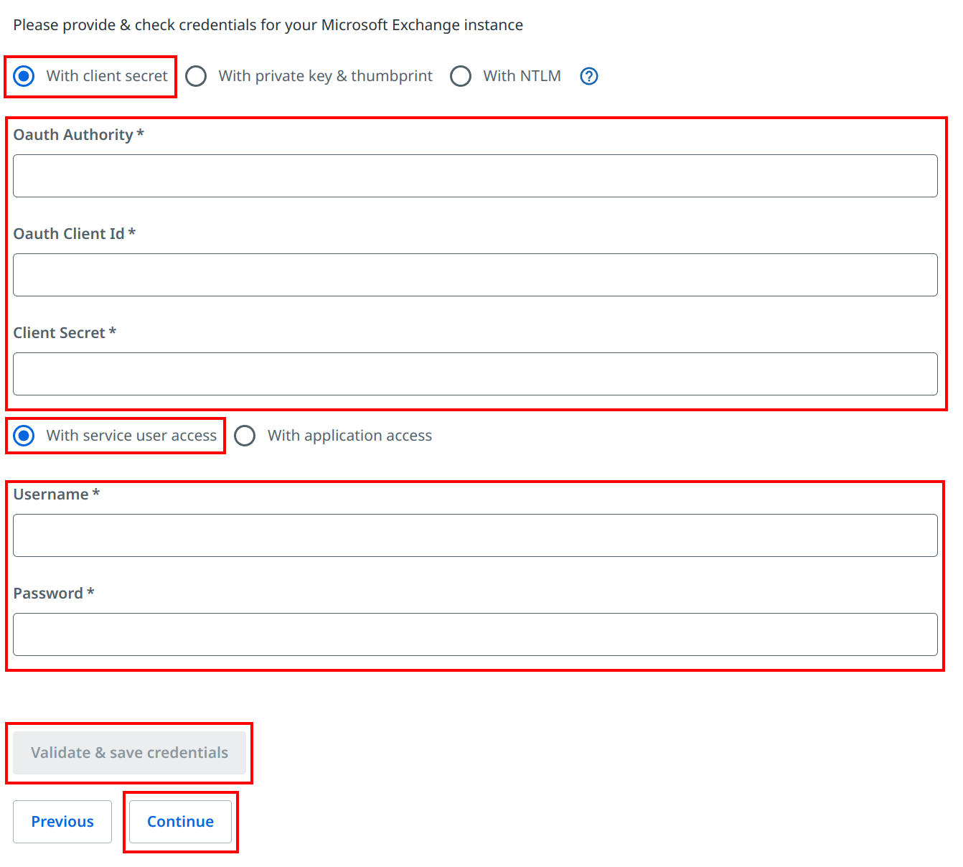
Task: Switch to With application access
Action: [x=245, y=436]
